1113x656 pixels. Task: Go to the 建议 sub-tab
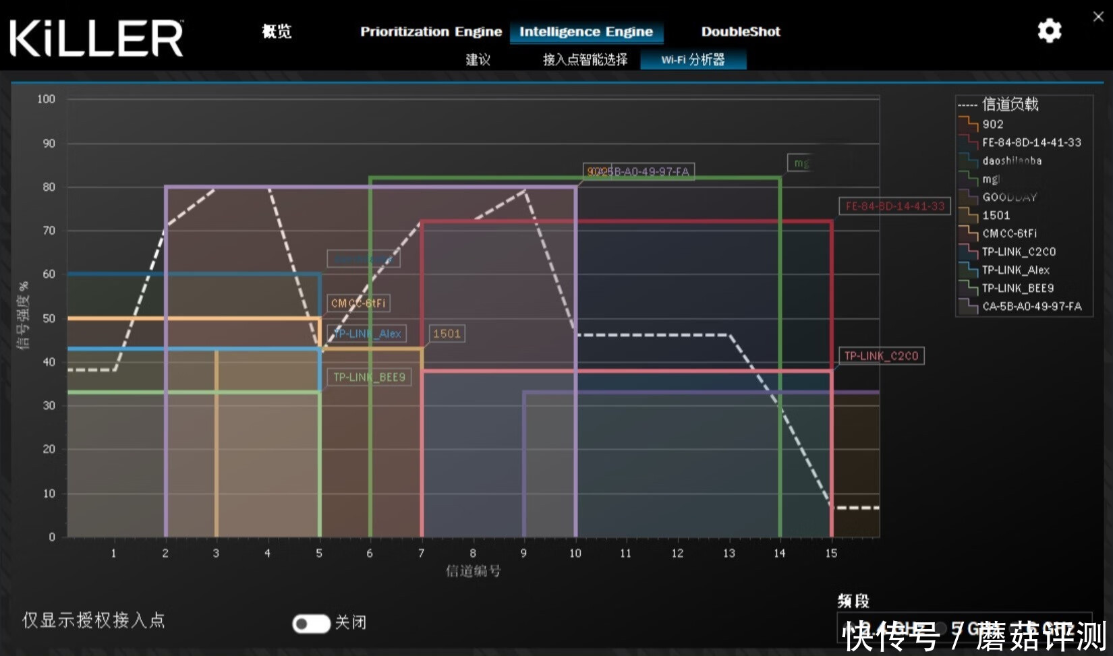(478, 59)
